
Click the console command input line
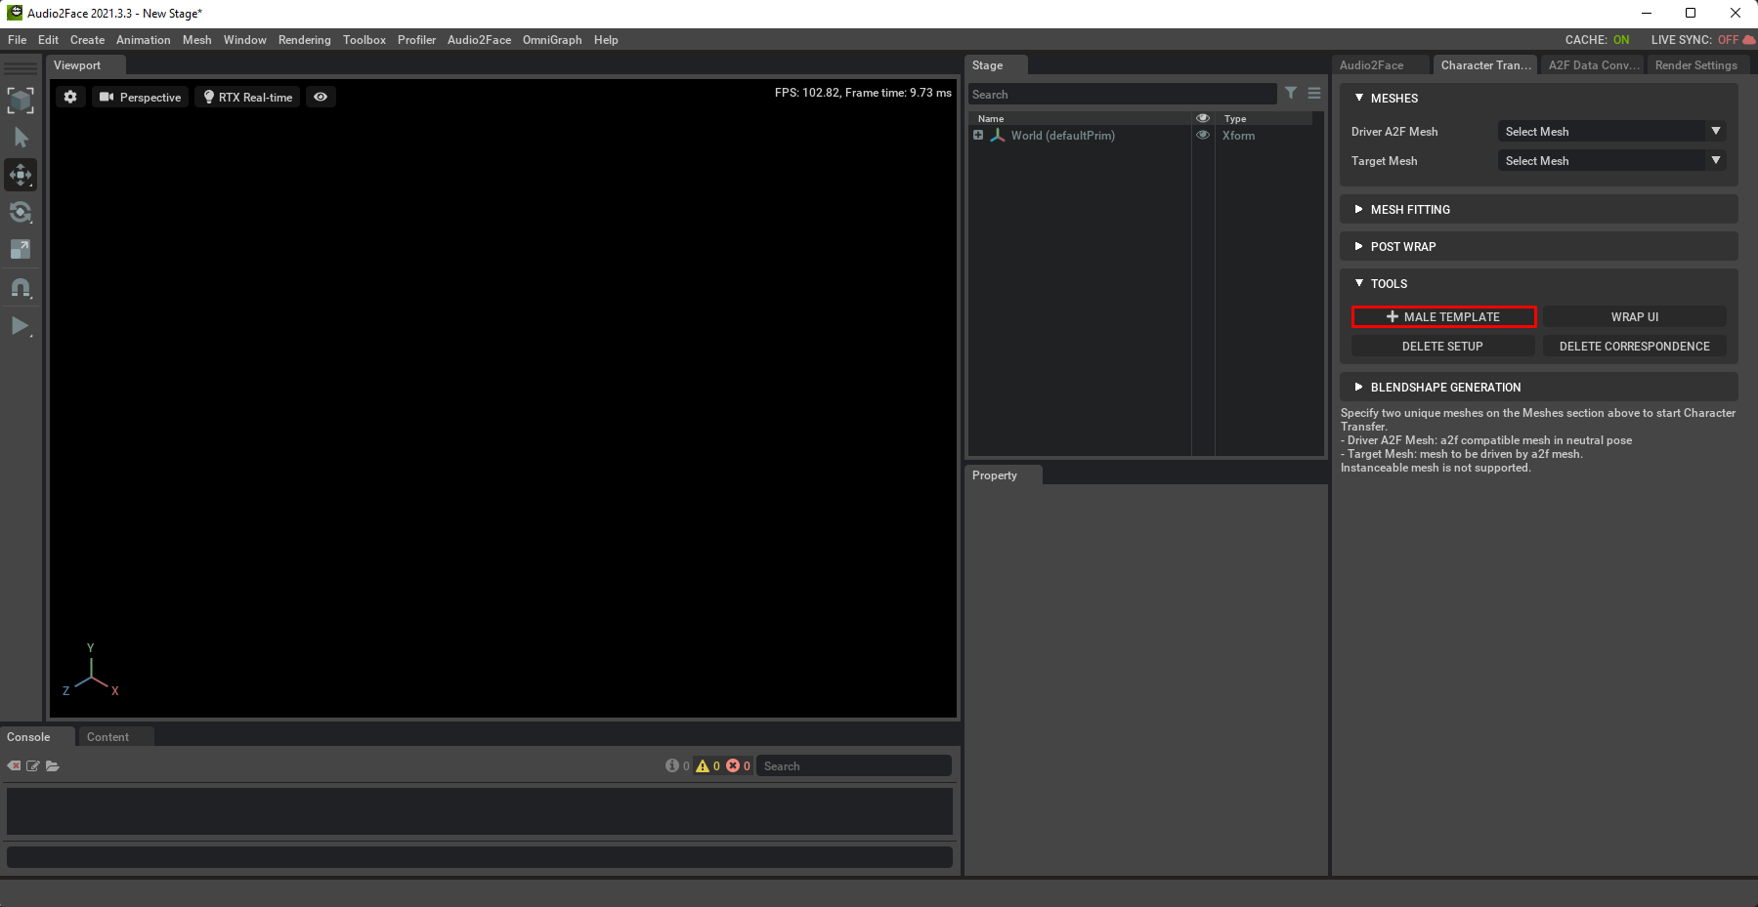coord(479,857)
